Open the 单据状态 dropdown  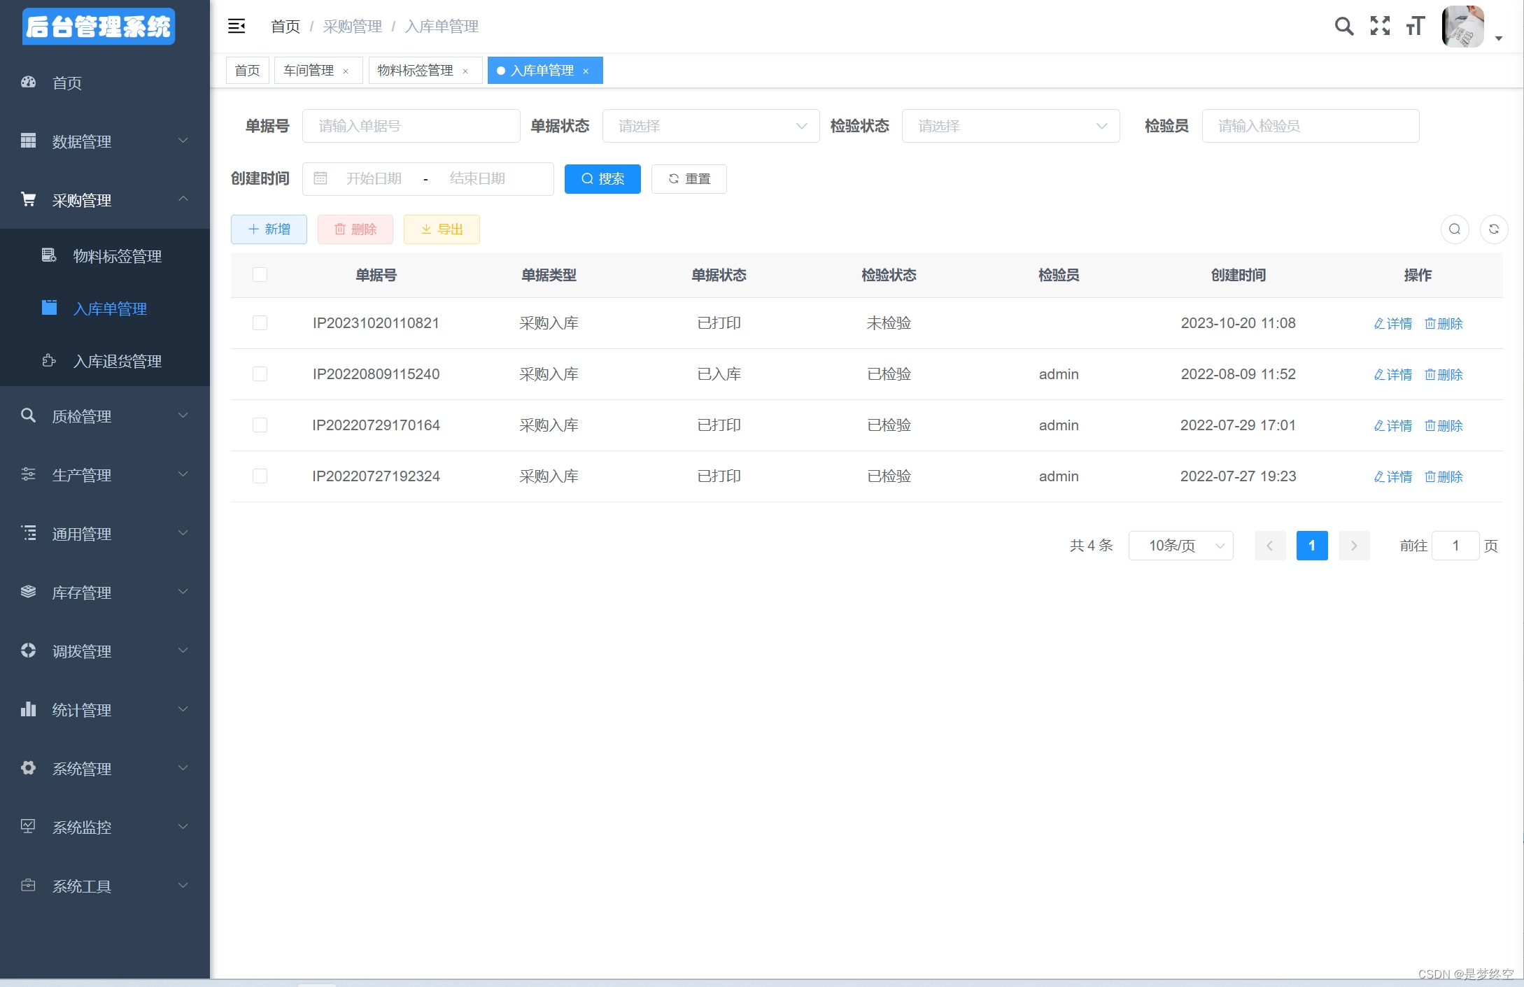711,126
